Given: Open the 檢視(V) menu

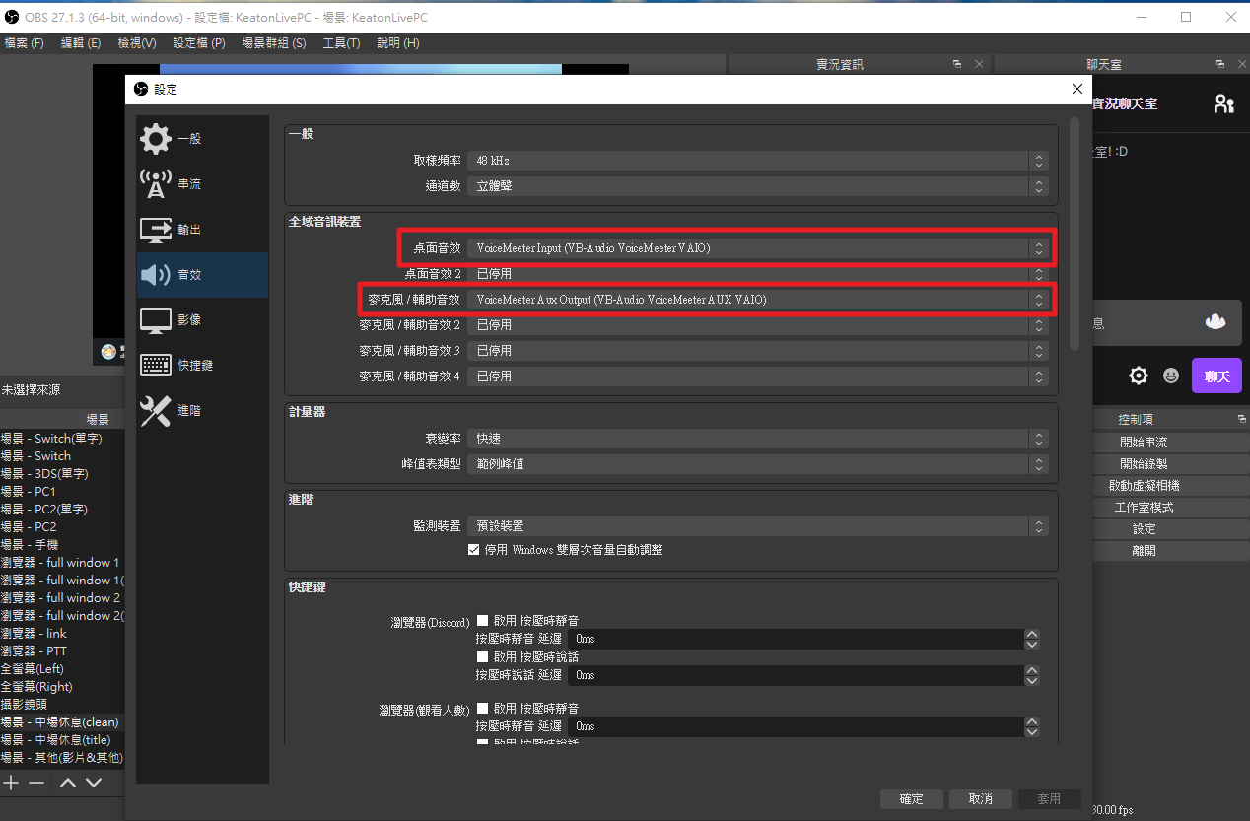Looking at the screenshot, I should 136,43.
